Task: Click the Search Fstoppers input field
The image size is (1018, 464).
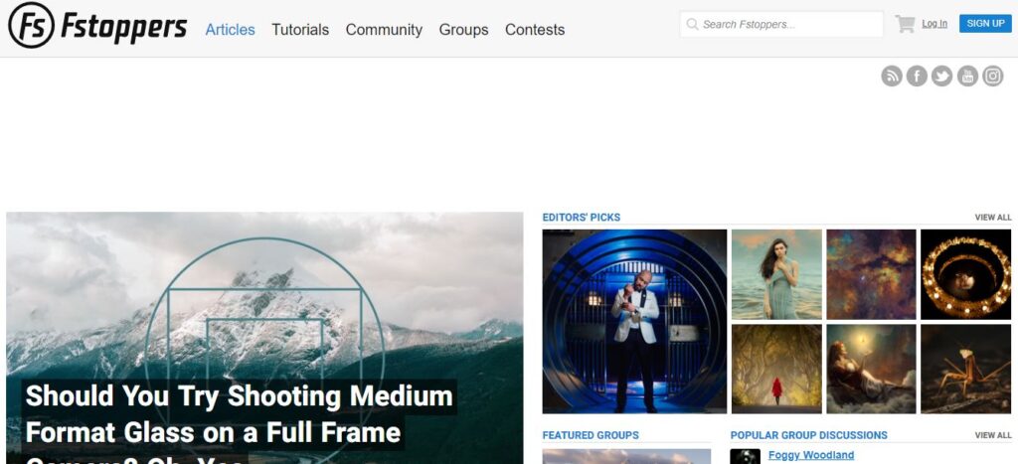Action: [781, 25]
